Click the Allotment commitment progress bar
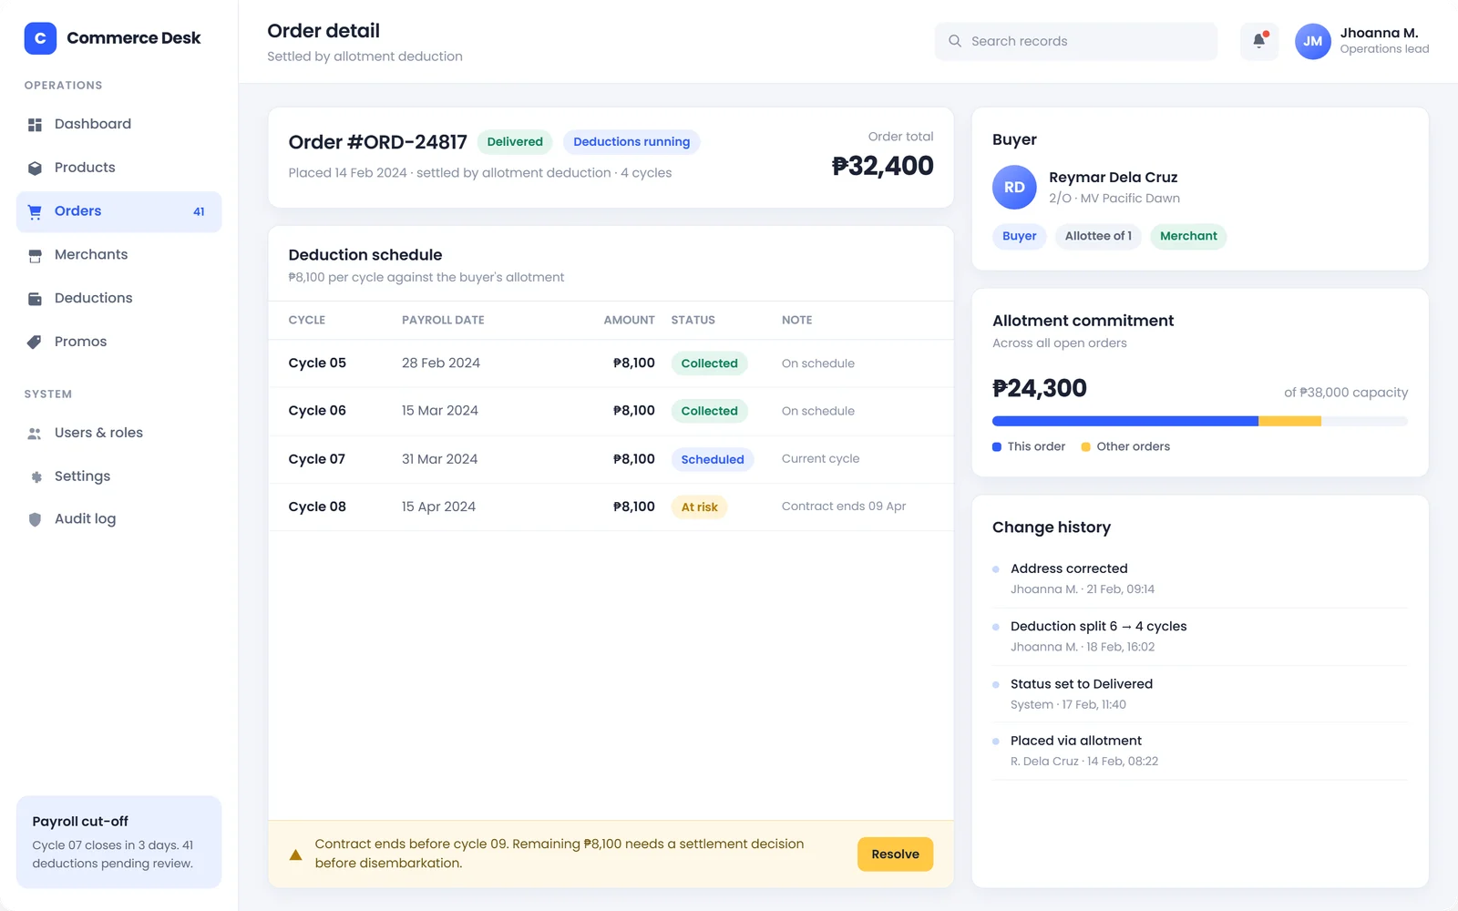The image size is (1458, 911). coord(1199,421)
